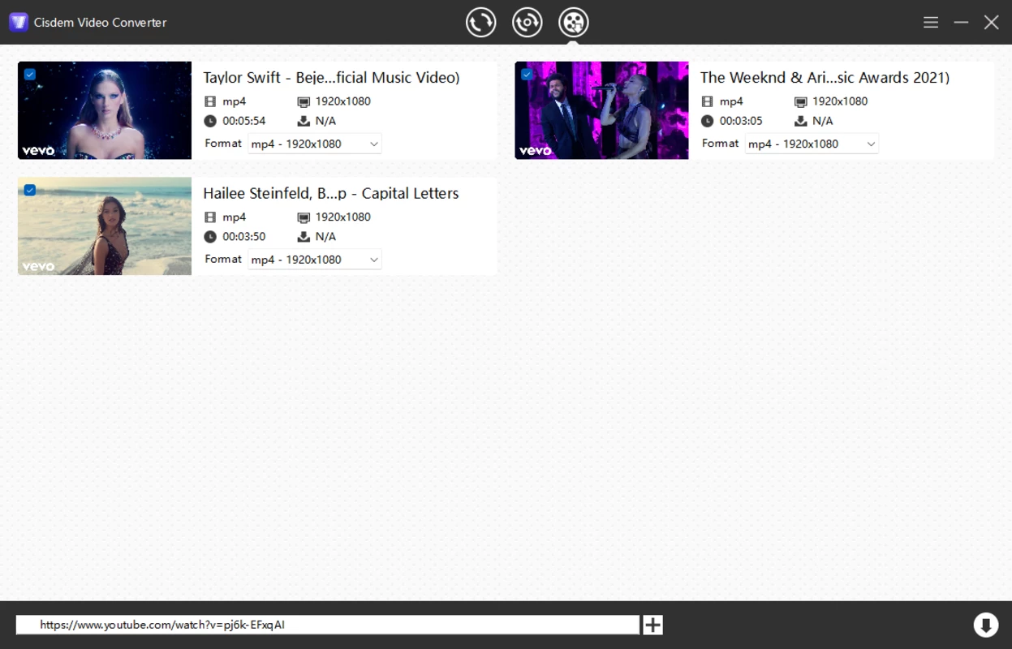The width and height of the screenshot is (1012, 649).
Task: Click the clock duration icon for Hailee Steinfeld
Action: 210,237
